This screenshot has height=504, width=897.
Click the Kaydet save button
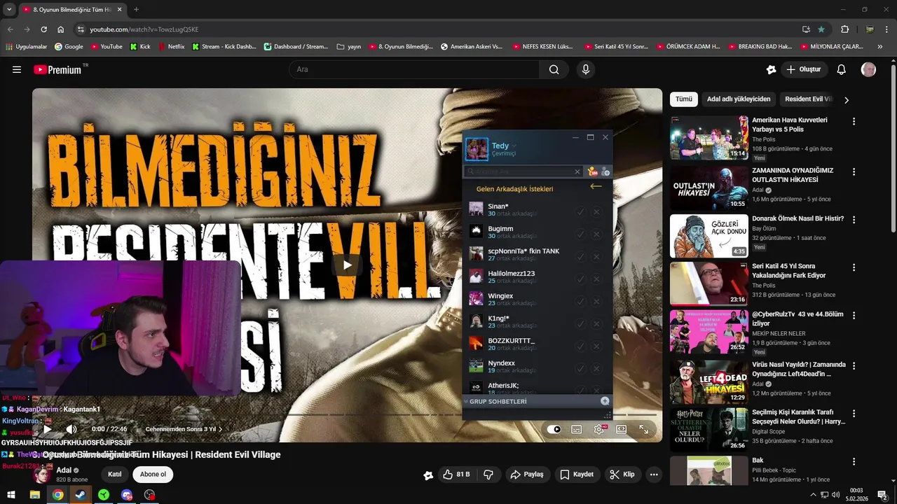pos(577,475)
